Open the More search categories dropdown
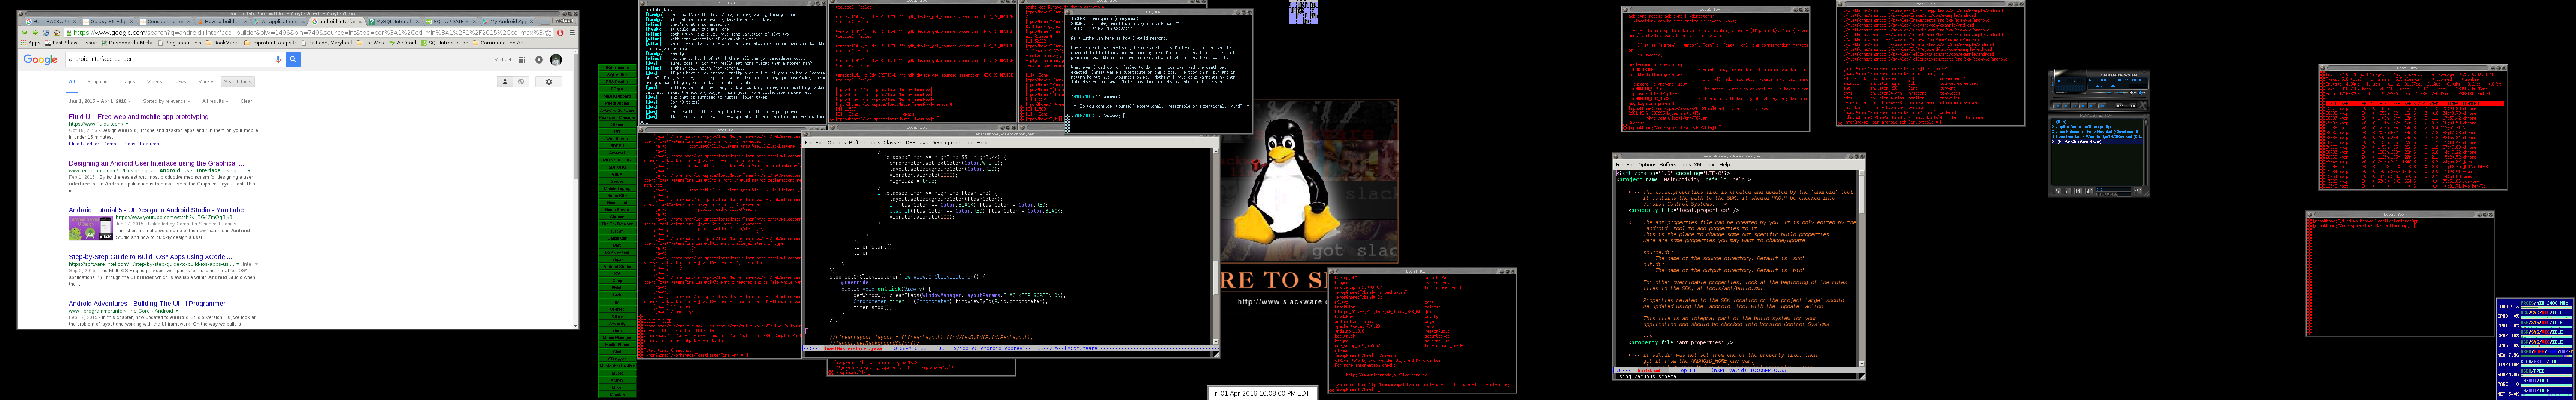The height and width of the screenshot is (400, 2576). point(206,82)
